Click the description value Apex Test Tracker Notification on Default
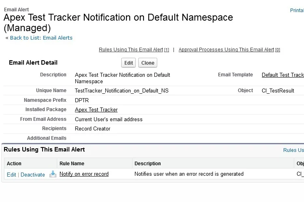The width and height of the screenshot is (304, 202). click(x=122, y=78)
